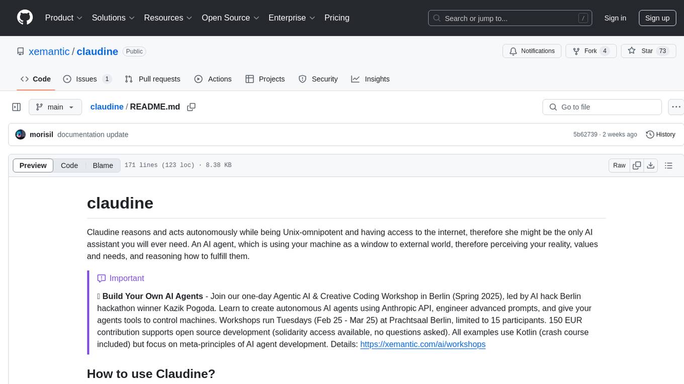Click the Fork count 4

click(x=605, y=51)
